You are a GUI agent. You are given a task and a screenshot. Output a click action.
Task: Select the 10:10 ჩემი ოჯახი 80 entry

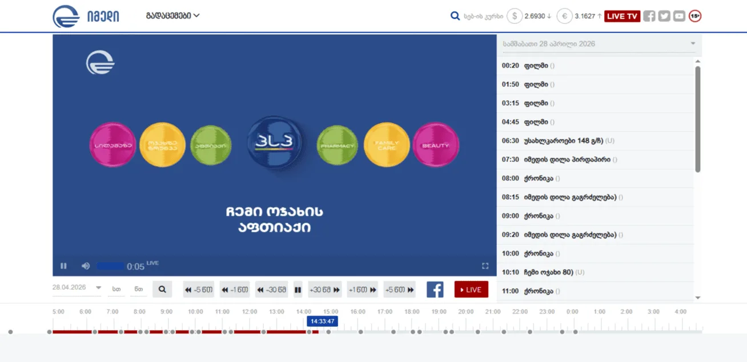tap(595, 272)
